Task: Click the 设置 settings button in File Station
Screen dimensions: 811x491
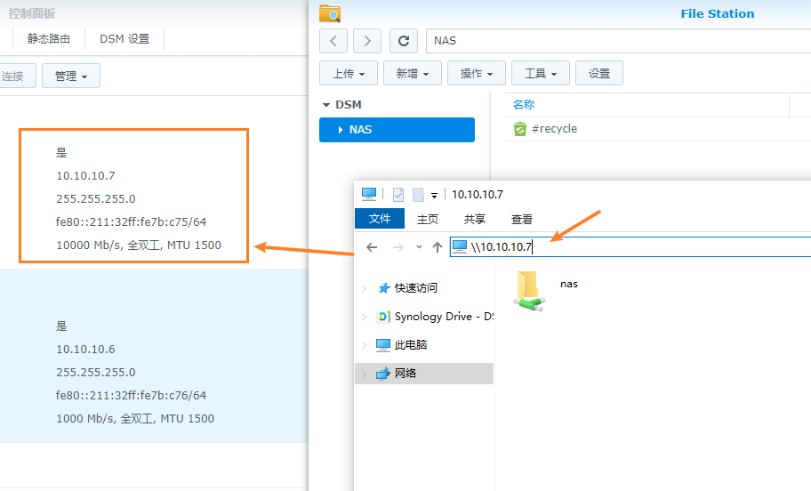Action: pyautogui.click(x=599, y=74)
